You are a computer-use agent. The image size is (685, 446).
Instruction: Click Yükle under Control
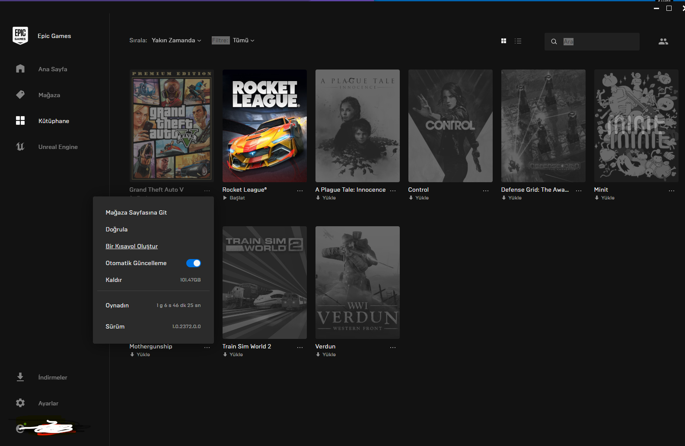(419, 198)
